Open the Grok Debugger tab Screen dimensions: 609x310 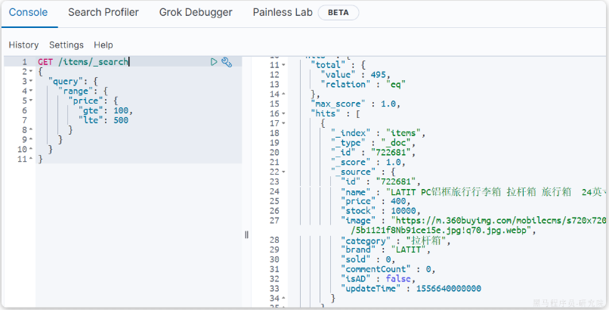coord(196,13)
